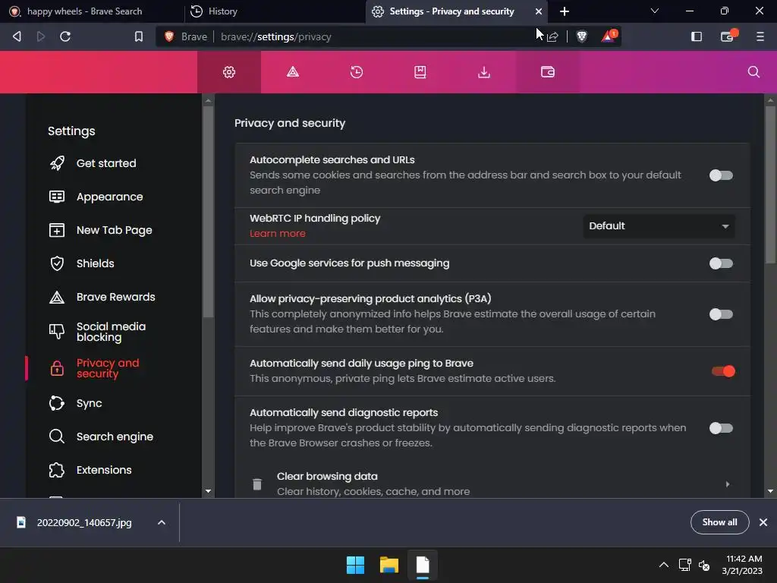This screenshot has height=583, width=777.
Task: Click the Brave Shields lion icon in address bar
Action: pyautogui.click(x=582, y=36)
